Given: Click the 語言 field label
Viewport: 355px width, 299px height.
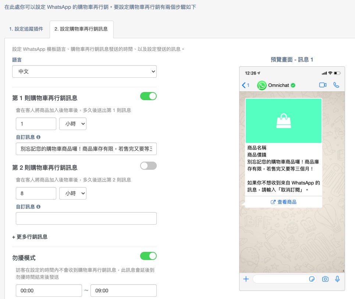Looking at the screenshot, I should [x=17, y=60].
